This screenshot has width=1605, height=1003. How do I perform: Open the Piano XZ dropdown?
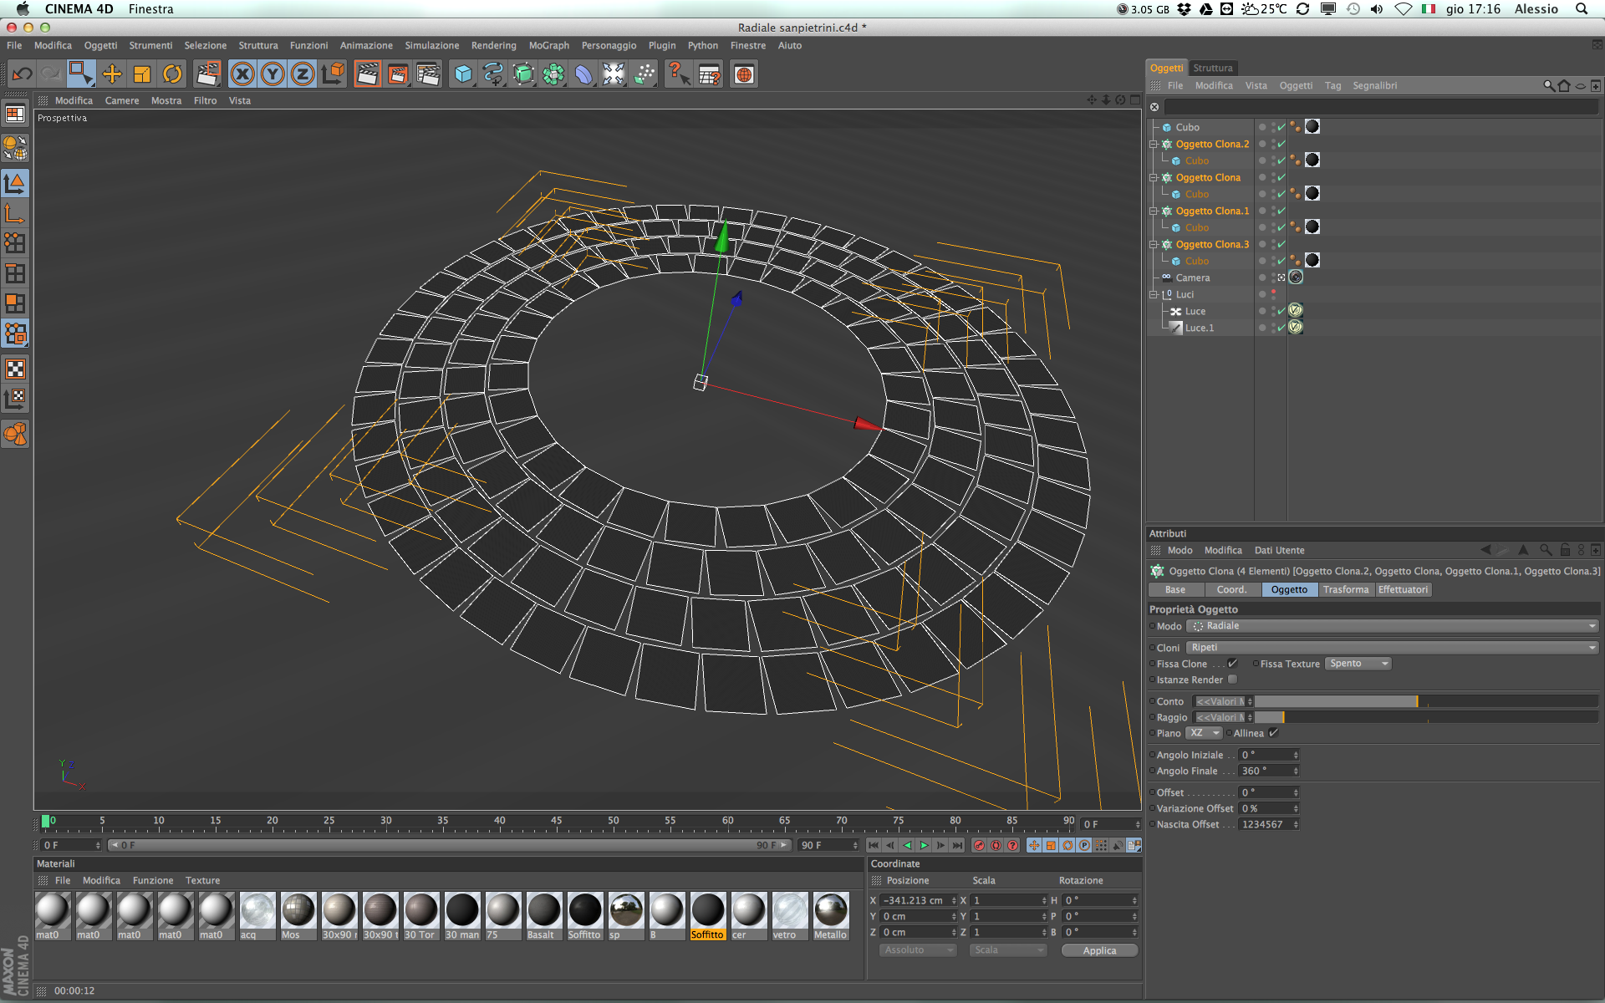pyautogui.click(x=1204, y=733)
